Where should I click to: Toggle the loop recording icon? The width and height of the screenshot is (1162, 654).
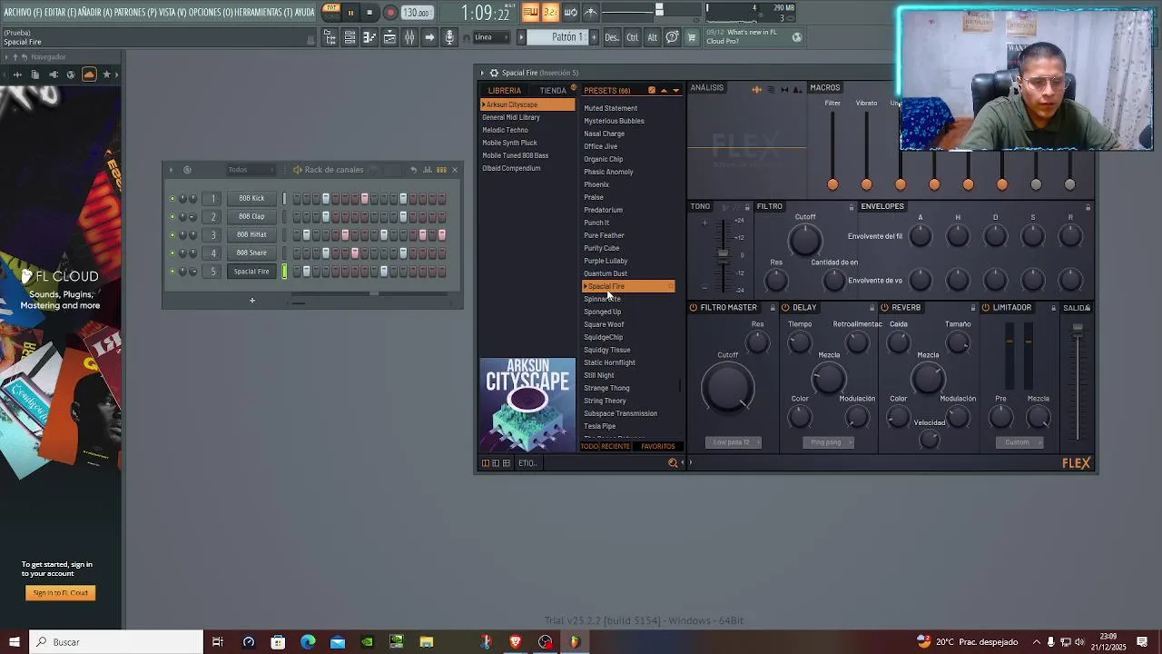point(570,12)
